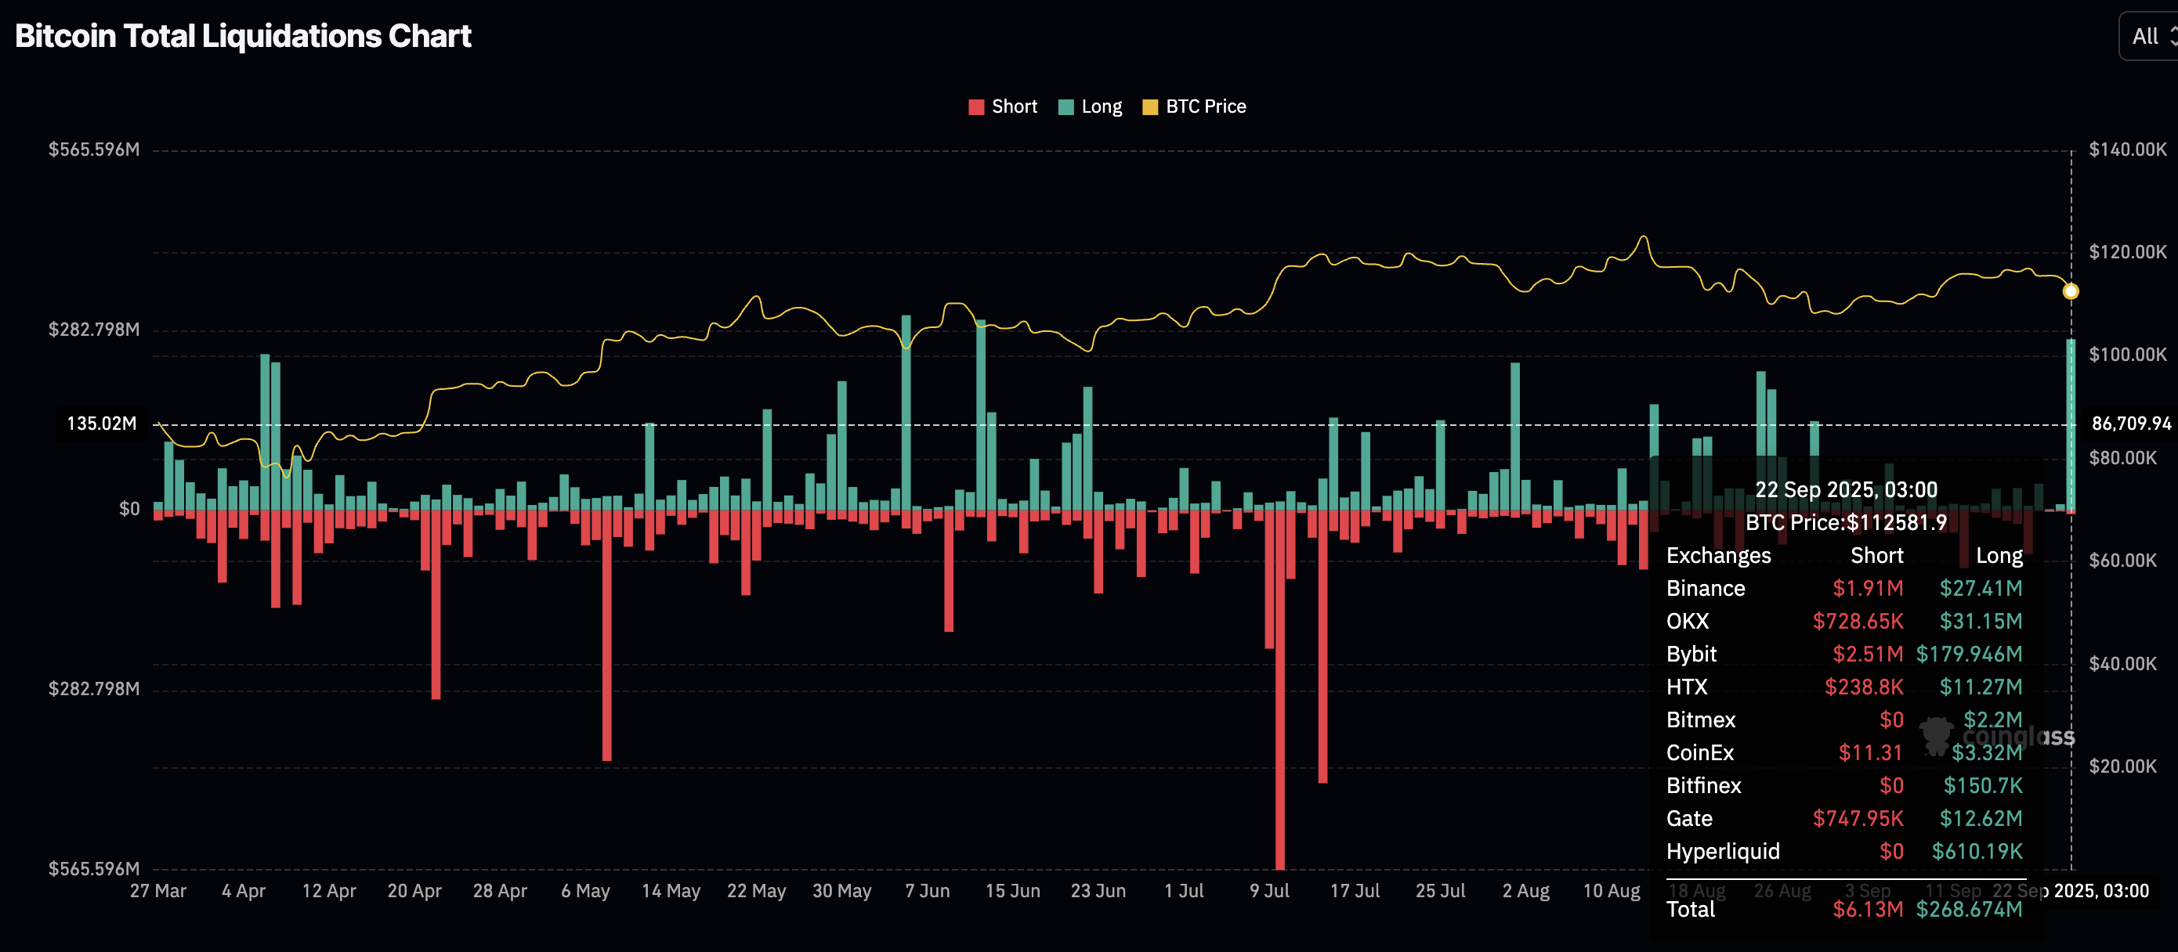
Task: Click the 9 Jul date axis label
Action: pos(1269,891)
